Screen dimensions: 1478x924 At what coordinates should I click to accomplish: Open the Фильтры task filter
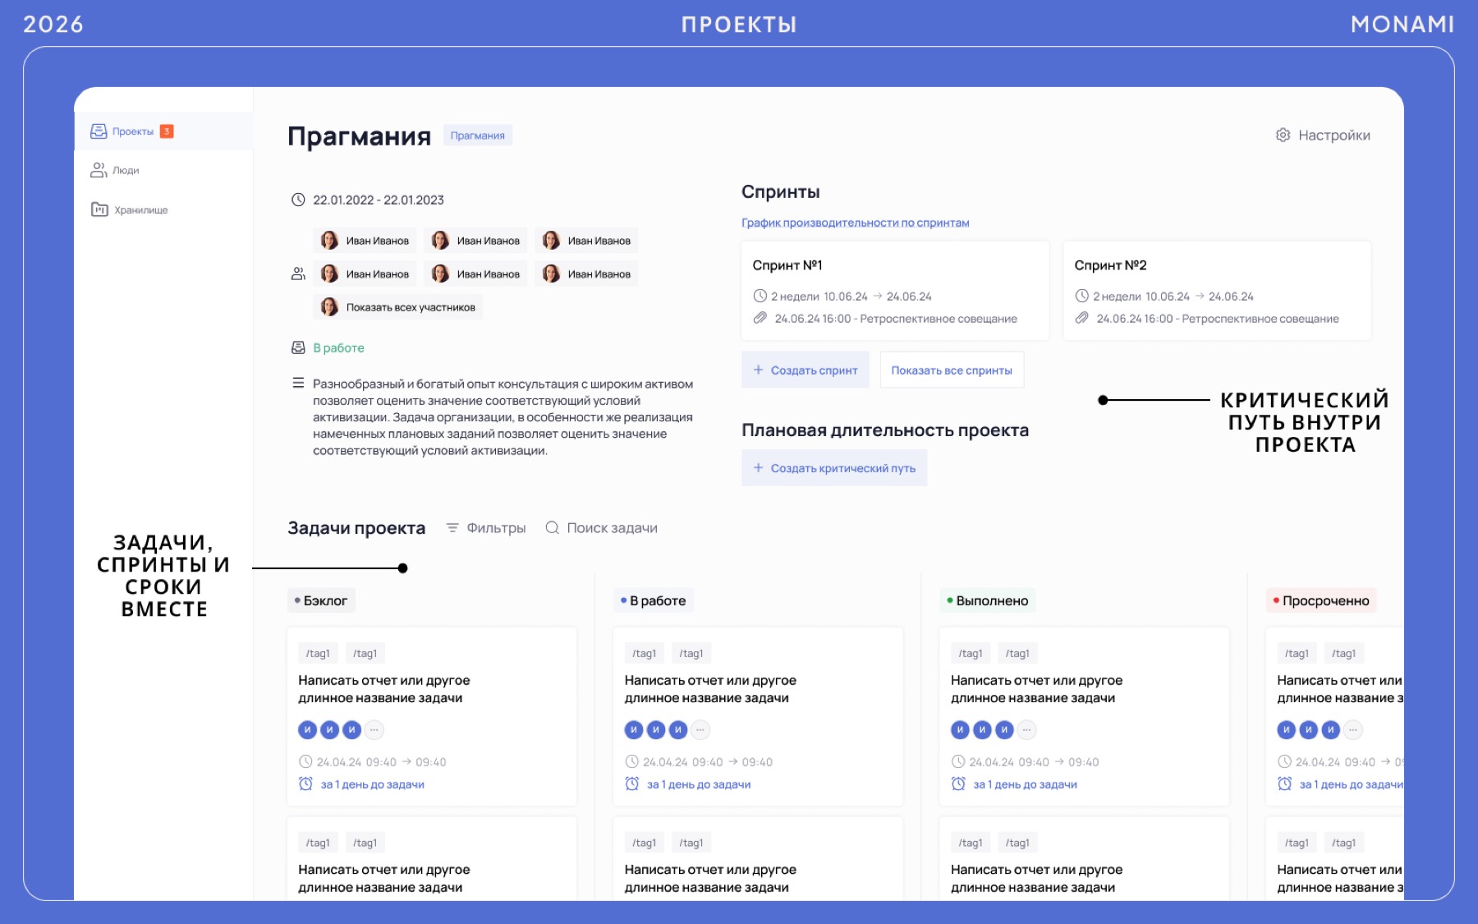click(486, 527)
